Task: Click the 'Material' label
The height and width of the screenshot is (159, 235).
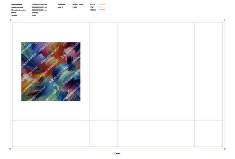Action: pos(14,13)
